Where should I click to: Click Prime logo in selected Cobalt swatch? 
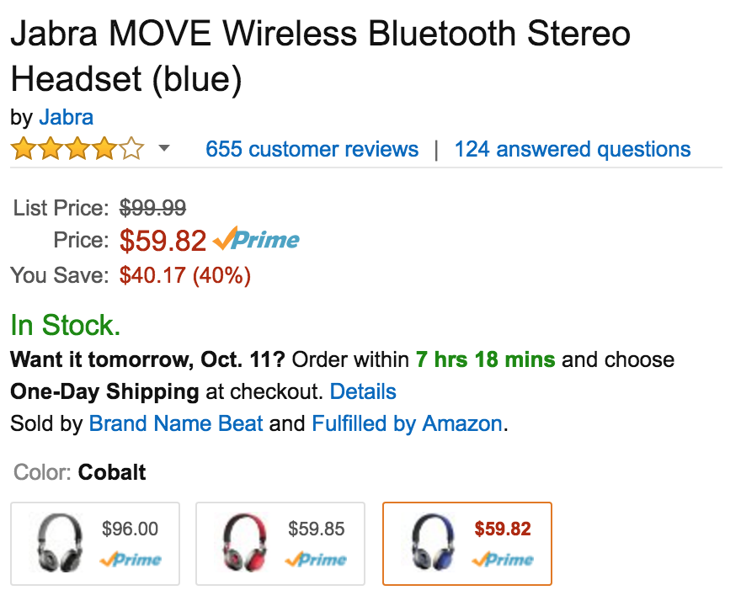[504, 559]
